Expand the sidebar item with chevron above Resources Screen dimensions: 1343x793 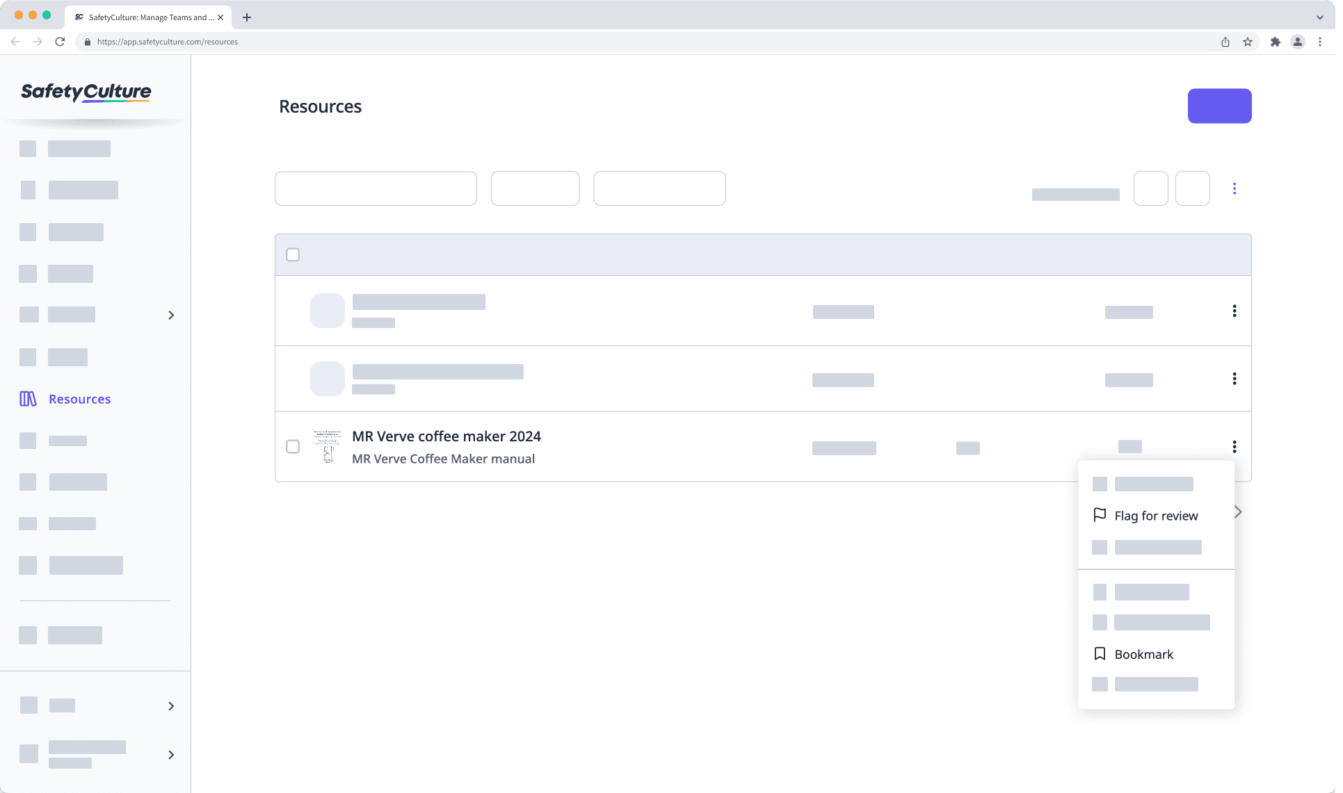coord(171,316)
